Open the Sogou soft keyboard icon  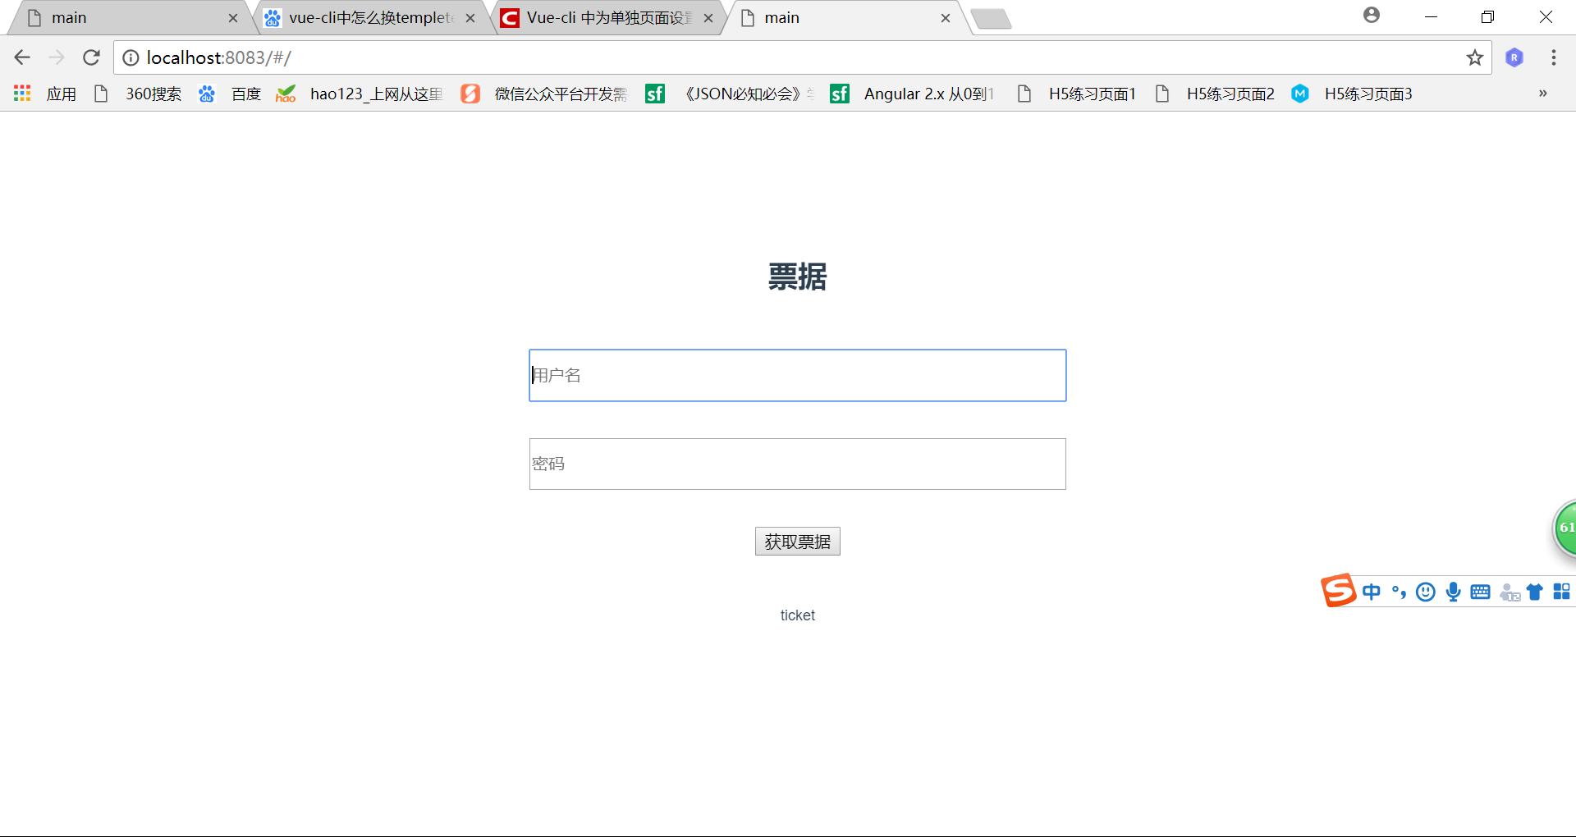tap(1480, 592)
